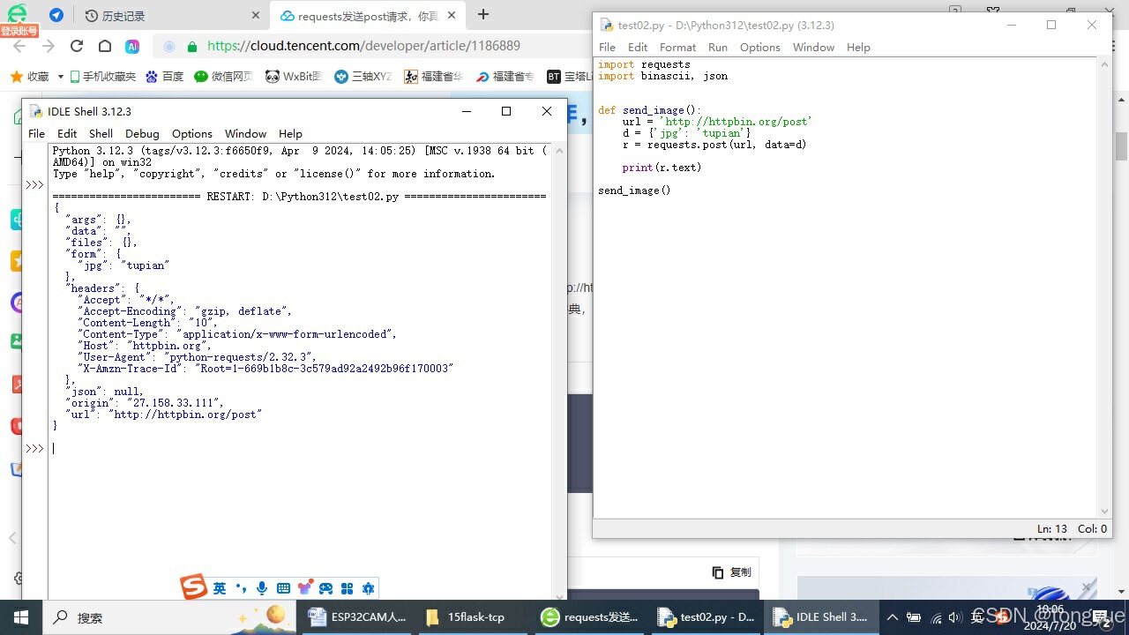Switch to requests发送 browser taskbar item
This screenshot has width=1129, height=635.
[x=591, y=617]
